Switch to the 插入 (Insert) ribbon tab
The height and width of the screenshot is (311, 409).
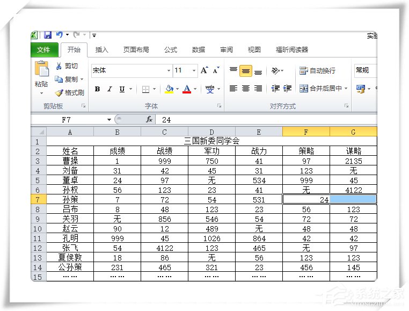101,50
